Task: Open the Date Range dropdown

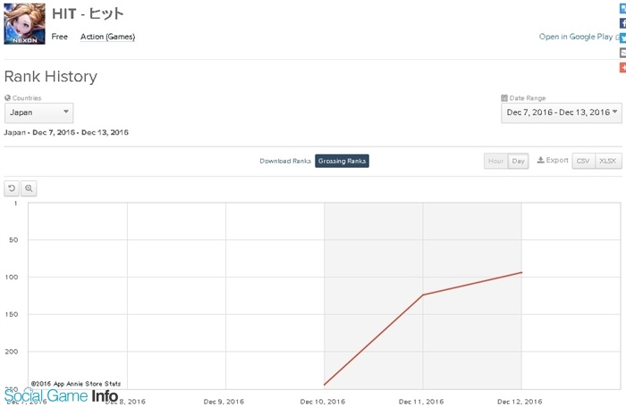Action: [562, 112]
